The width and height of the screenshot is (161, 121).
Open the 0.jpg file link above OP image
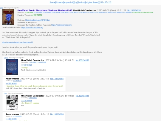pyautogui.click(x=1, y=8)
